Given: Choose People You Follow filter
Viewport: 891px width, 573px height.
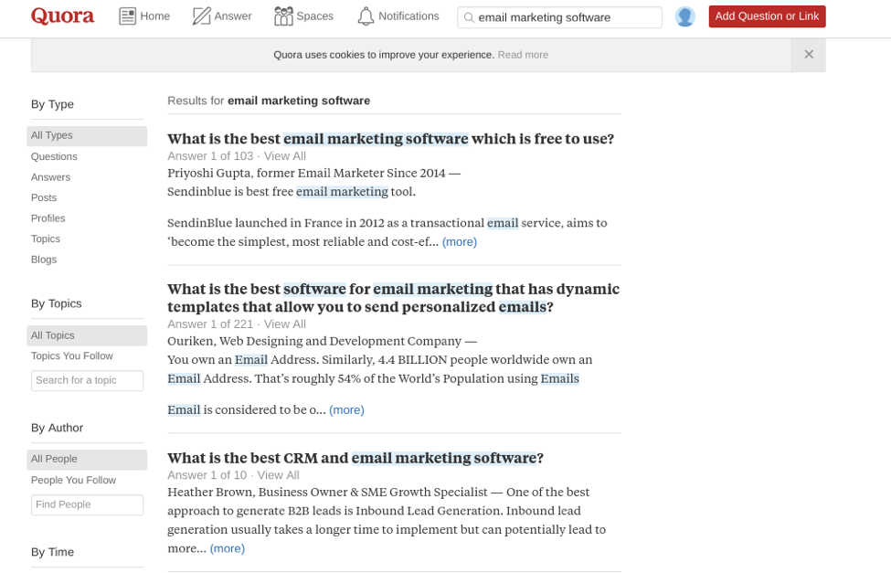Looking at the screenshot, I should coord(73,481).
